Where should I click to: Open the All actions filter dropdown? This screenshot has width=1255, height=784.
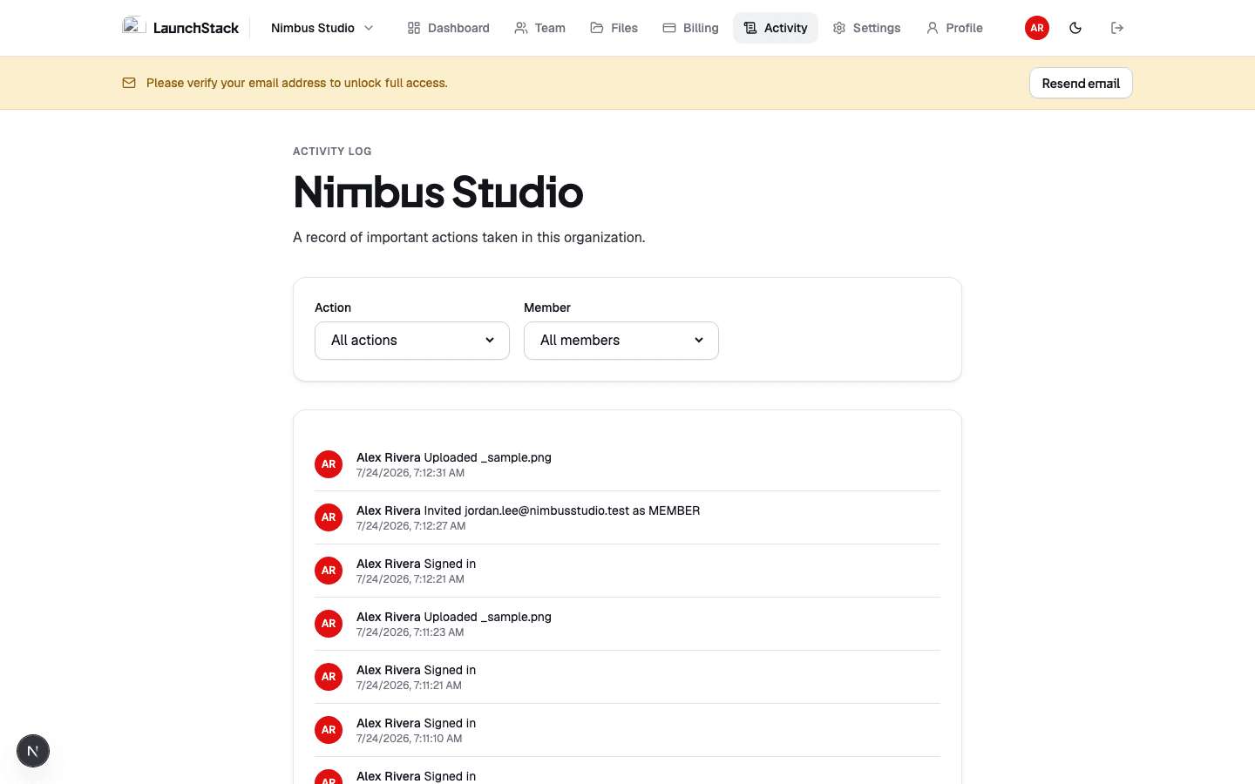412,341
